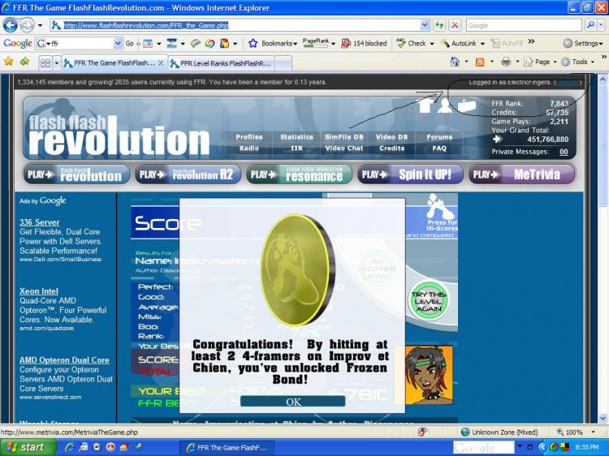Open Google toolbar Settings
609x456 pixels.
point(582,44)
